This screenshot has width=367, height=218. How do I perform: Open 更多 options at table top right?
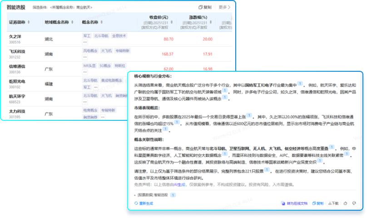(224, 7)
